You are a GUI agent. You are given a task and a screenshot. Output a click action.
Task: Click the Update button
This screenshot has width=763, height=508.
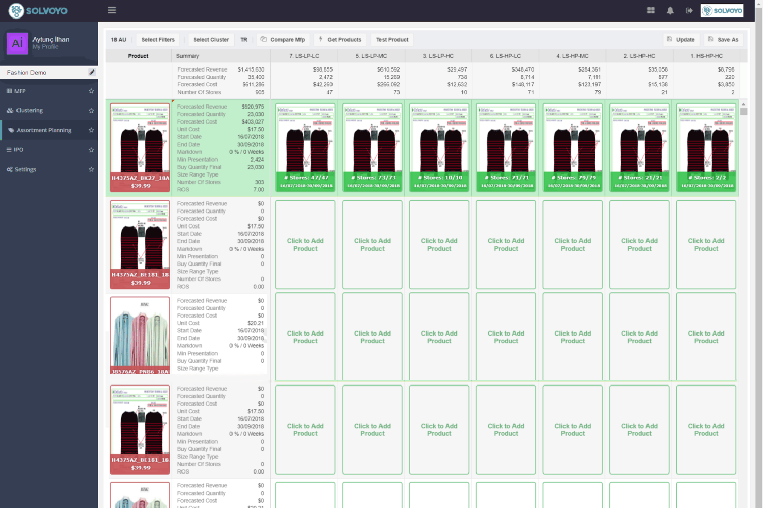tap(681, 40)
